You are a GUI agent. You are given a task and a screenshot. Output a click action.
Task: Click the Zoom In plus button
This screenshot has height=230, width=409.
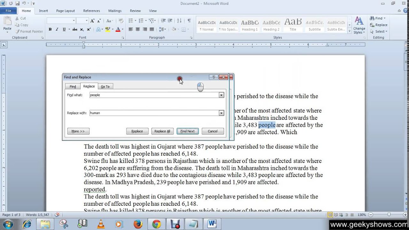coord(405,215)
